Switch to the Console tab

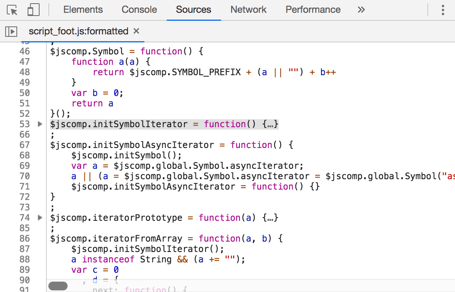(139, 10)
